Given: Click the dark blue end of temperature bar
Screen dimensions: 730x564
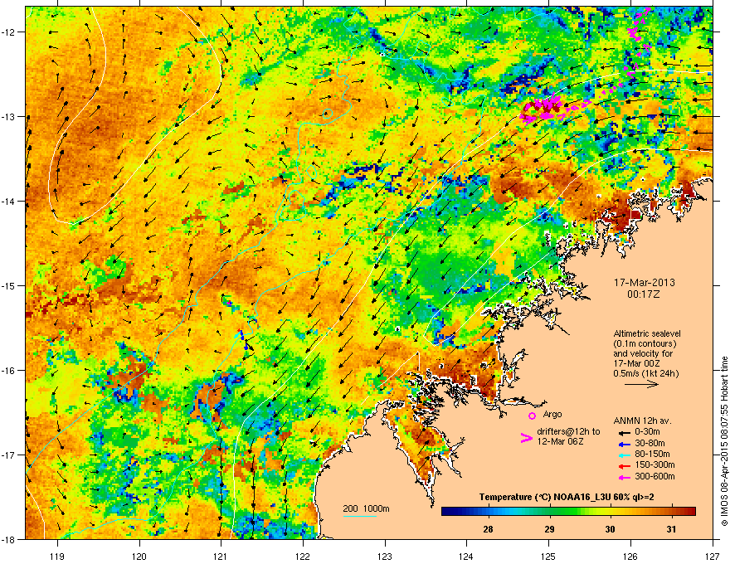Looking at the screenshot, I should pos(447,512).
